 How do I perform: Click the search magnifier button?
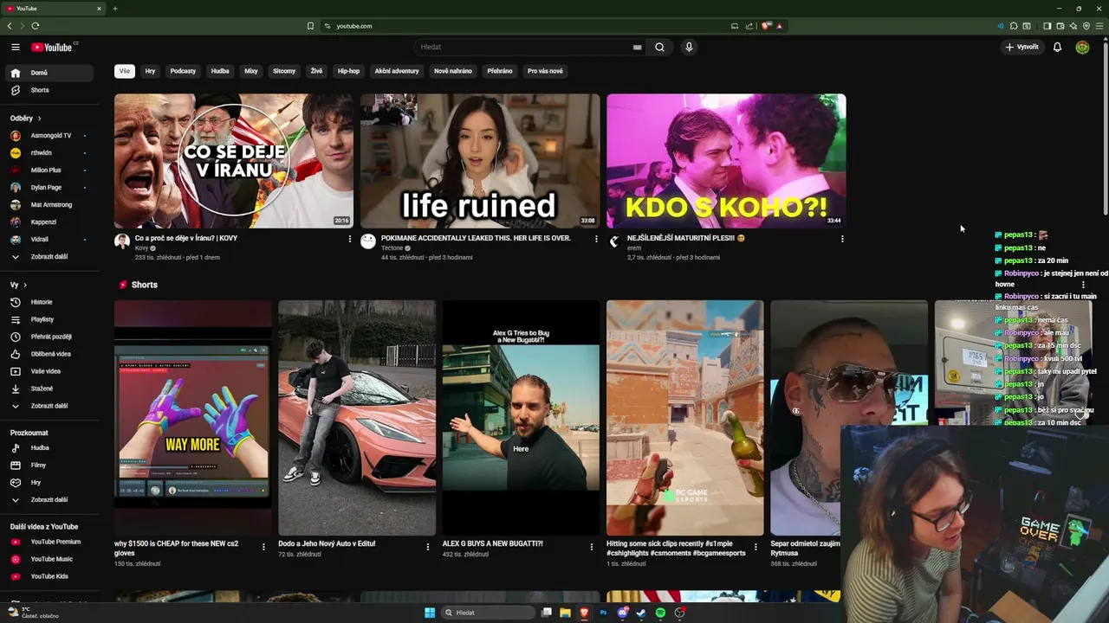tap(659, 47)
